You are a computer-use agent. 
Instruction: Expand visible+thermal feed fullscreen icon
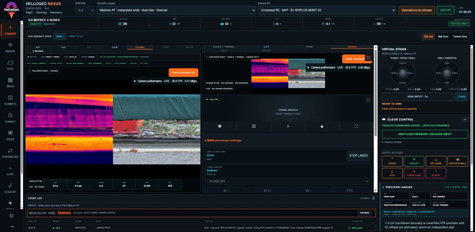tap(368, 58)
